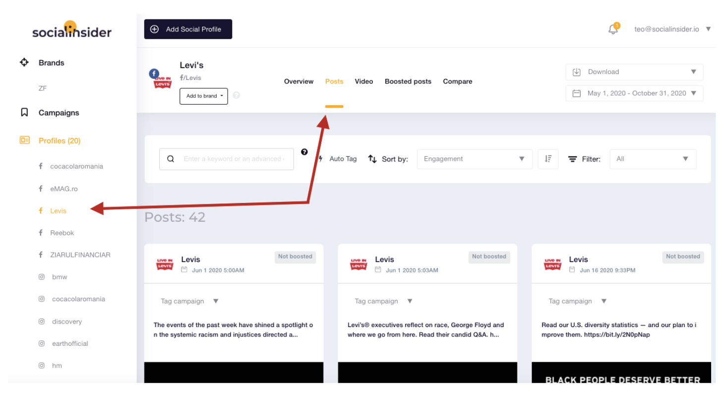The width and height of the screenshot is (724, 397).
Task: Click Levi's logo on Jun 1 5:03AM post
Action: 359,265
